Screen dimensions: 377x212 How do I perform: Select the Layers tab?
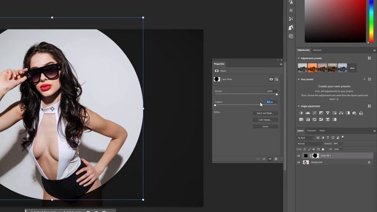click(300, 131)
